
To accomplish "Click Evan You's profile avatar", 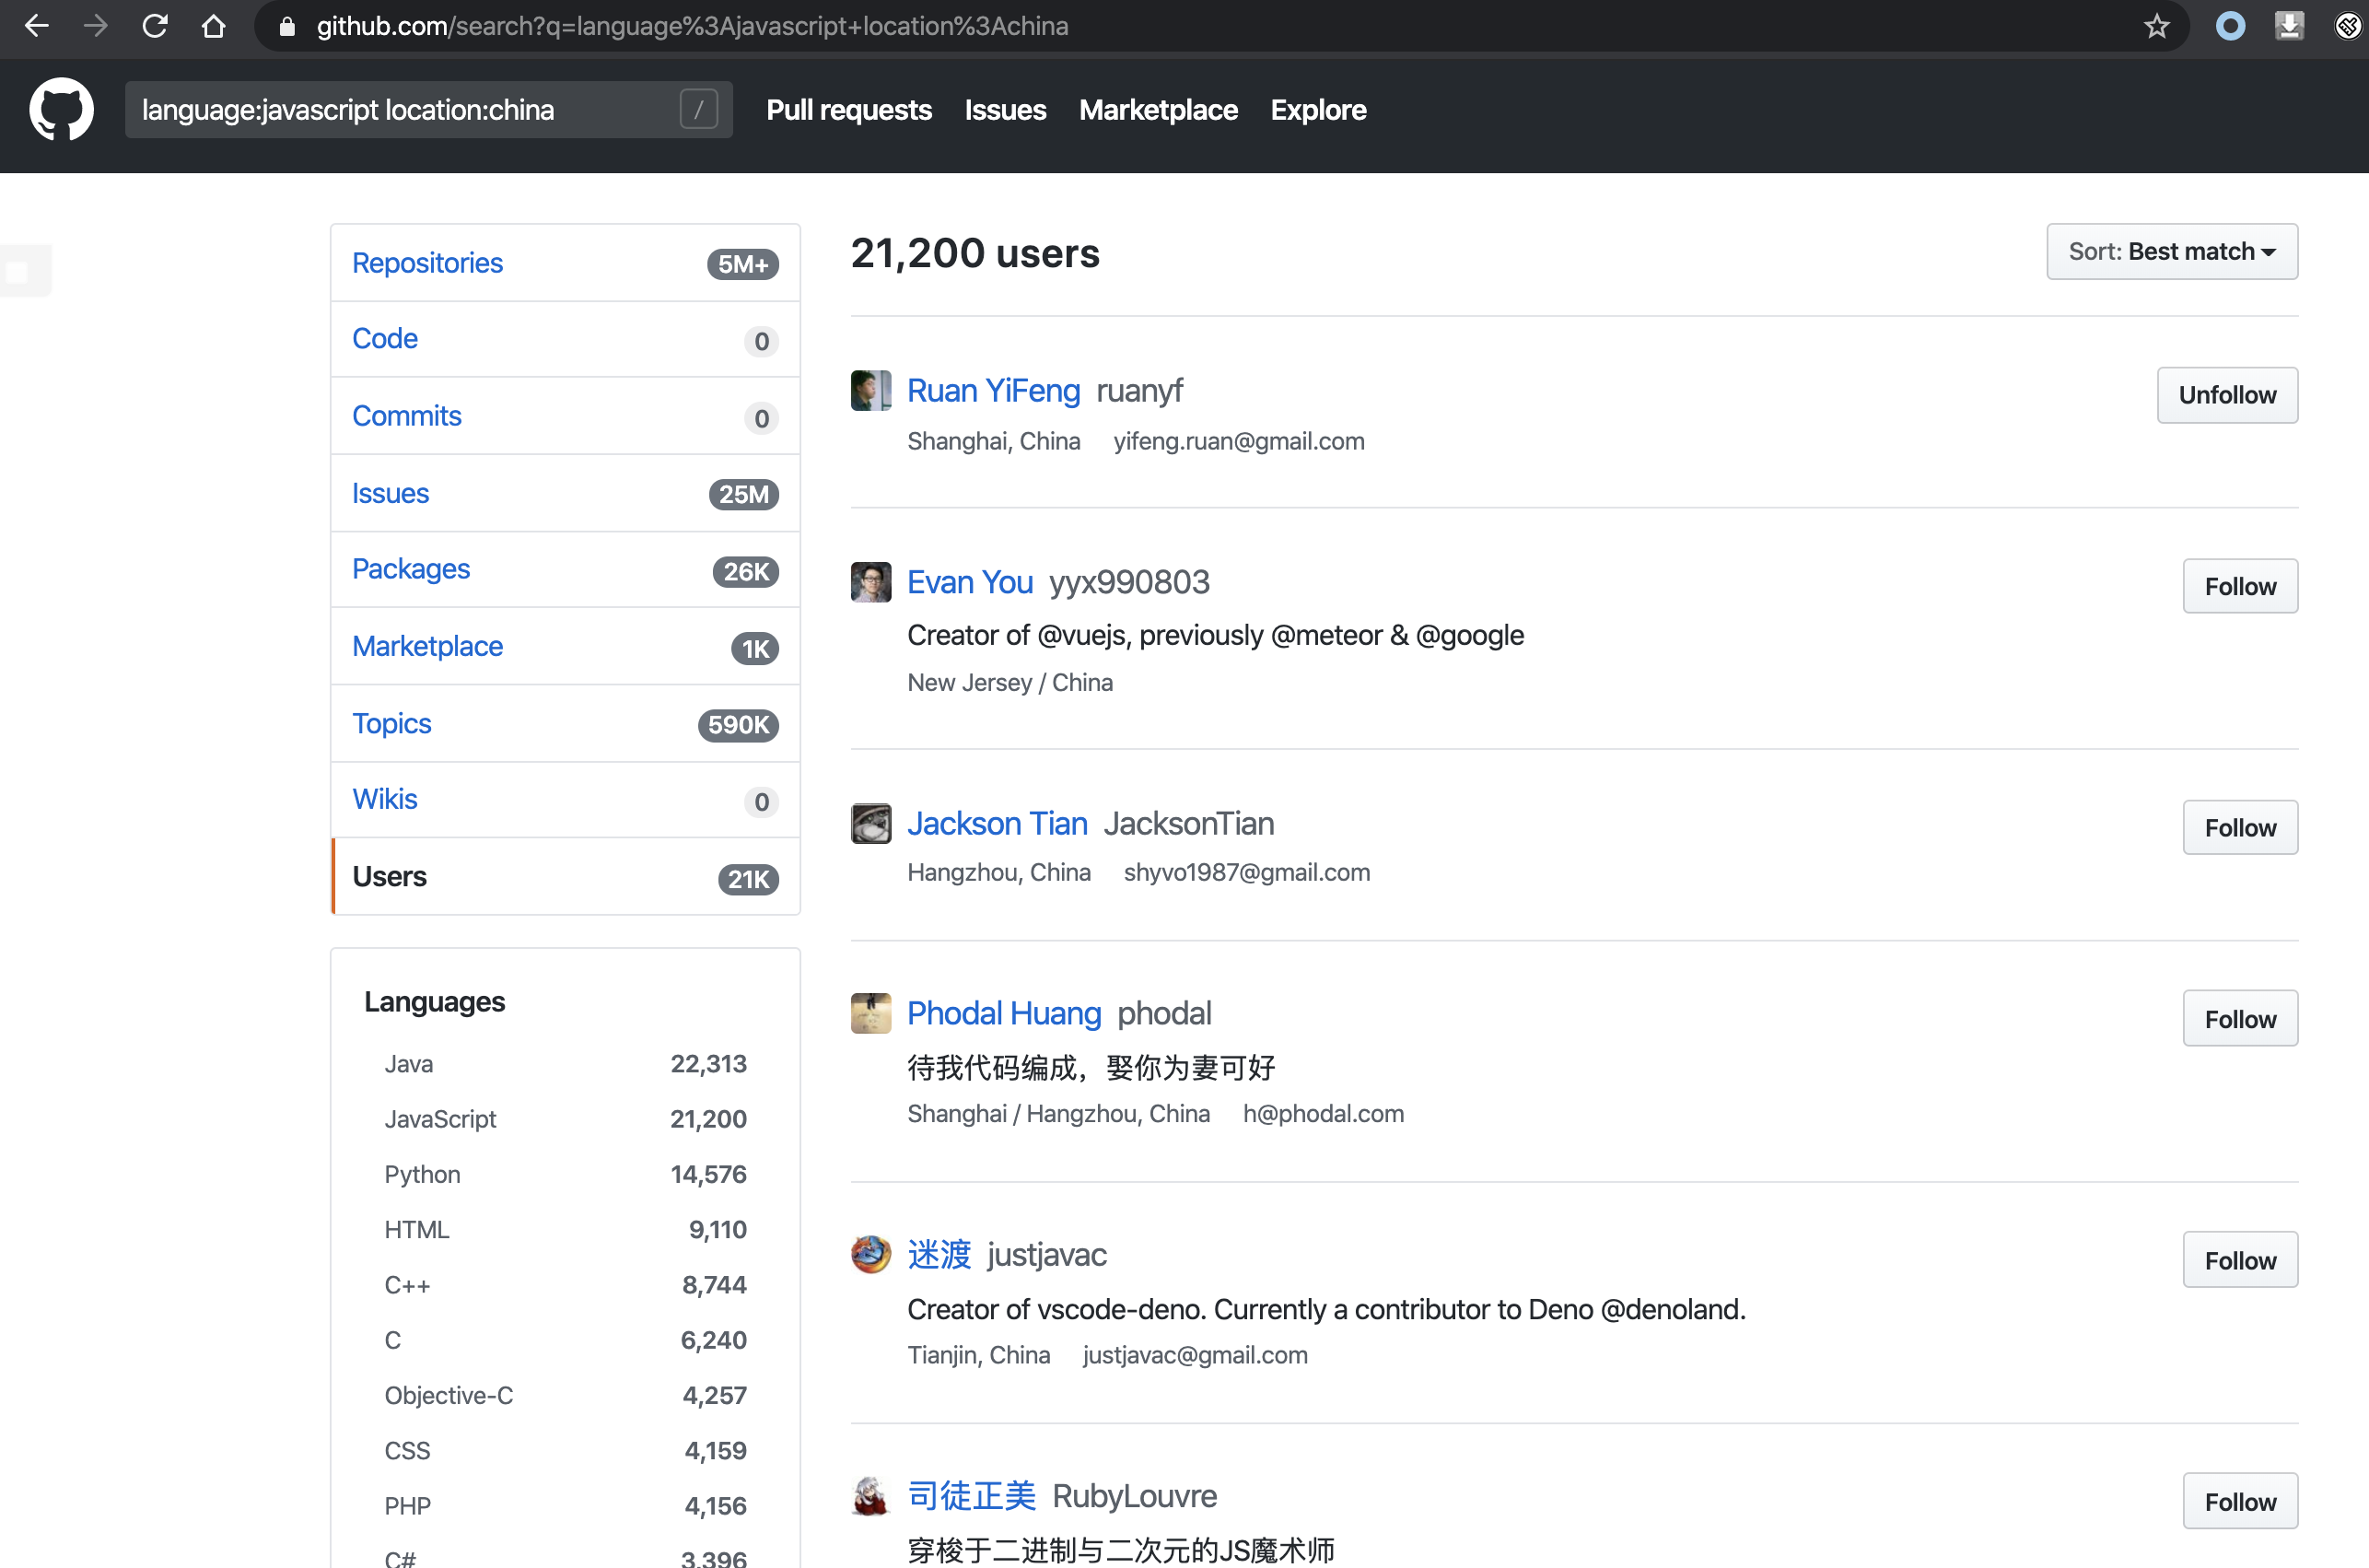I will 869,582.
